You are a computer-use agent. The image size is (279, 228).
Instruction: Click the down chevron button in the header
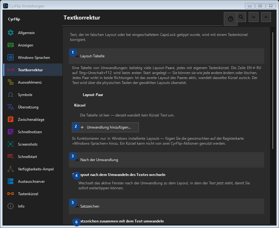(254, 17)
